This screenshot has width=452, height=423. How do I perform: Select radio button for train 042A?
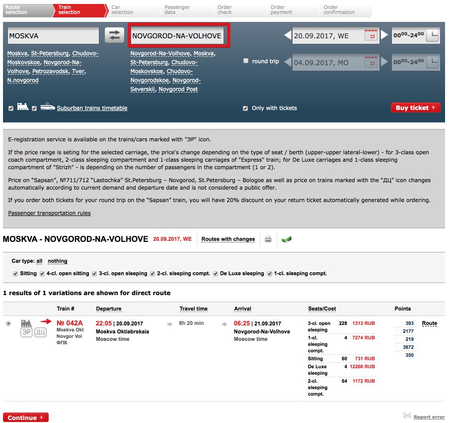pos(8,323)
